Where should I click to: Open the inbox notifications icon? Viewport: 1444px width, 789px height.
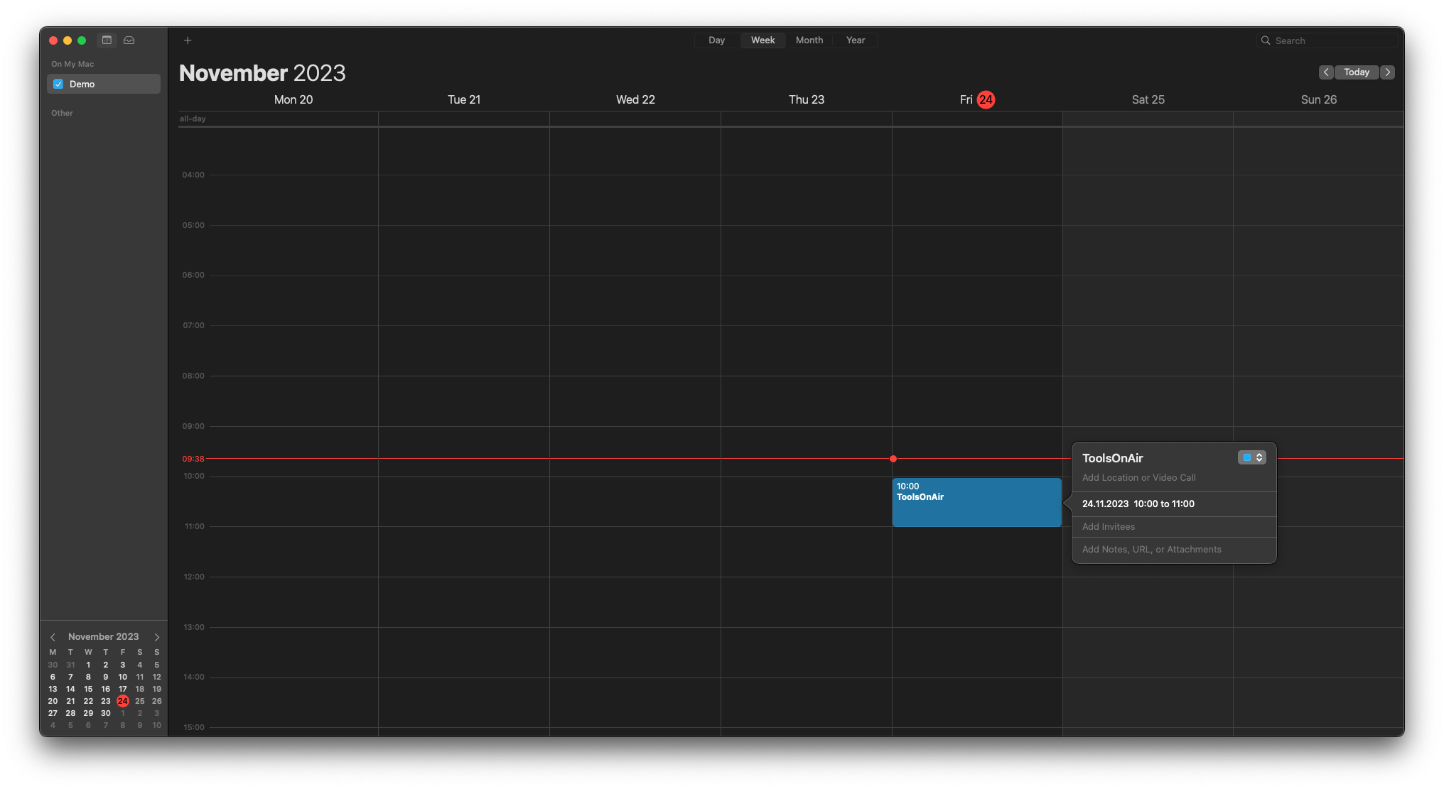click(x=129, y=40)
